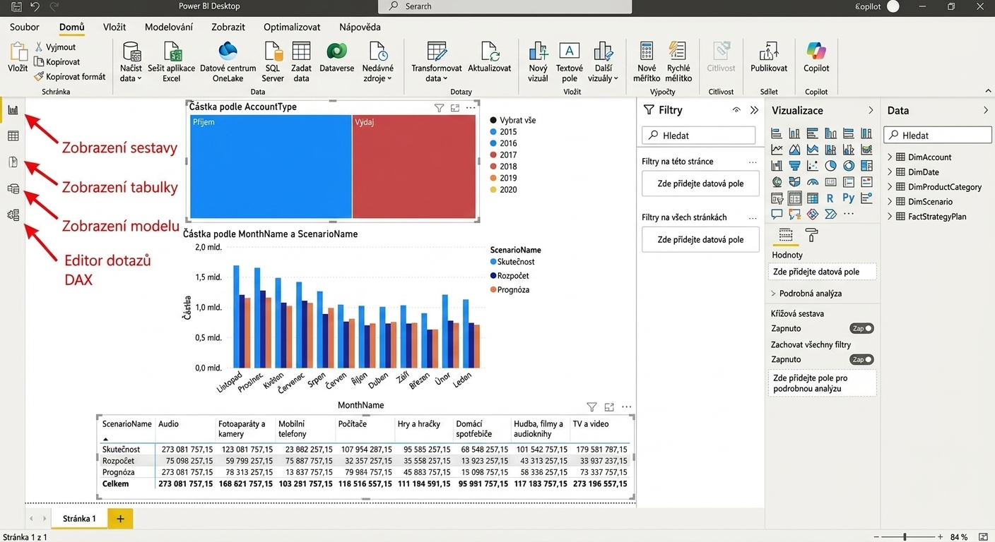Viewport: 995px width, 542px height.
Task: Select year 2019 in the slicer
Action: point(504,178)
